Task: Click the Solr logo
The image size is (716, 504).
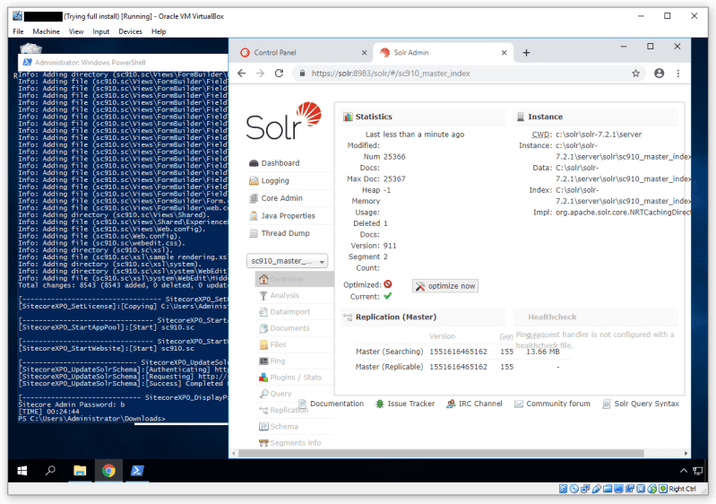Action: coord(283,121)
